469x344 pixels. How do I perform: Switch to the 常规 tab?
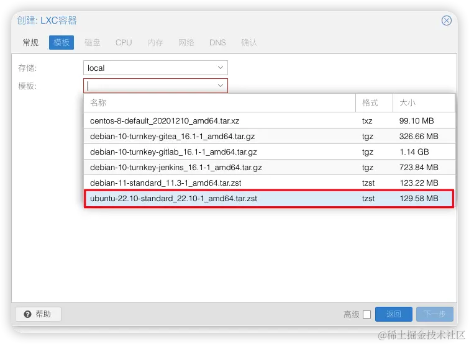coord(30,42)
